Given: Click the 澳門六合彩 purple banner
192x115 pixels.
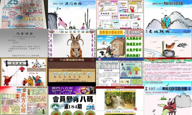Looking at the screenshot, I should [x=72, y=90].
